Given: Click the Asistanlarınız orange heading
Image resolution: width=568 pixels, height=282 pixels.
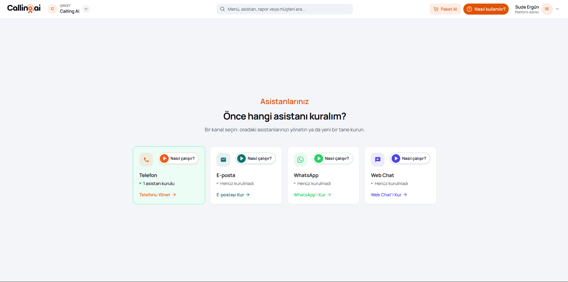Looking at the screenshot, I should (285, 101).
